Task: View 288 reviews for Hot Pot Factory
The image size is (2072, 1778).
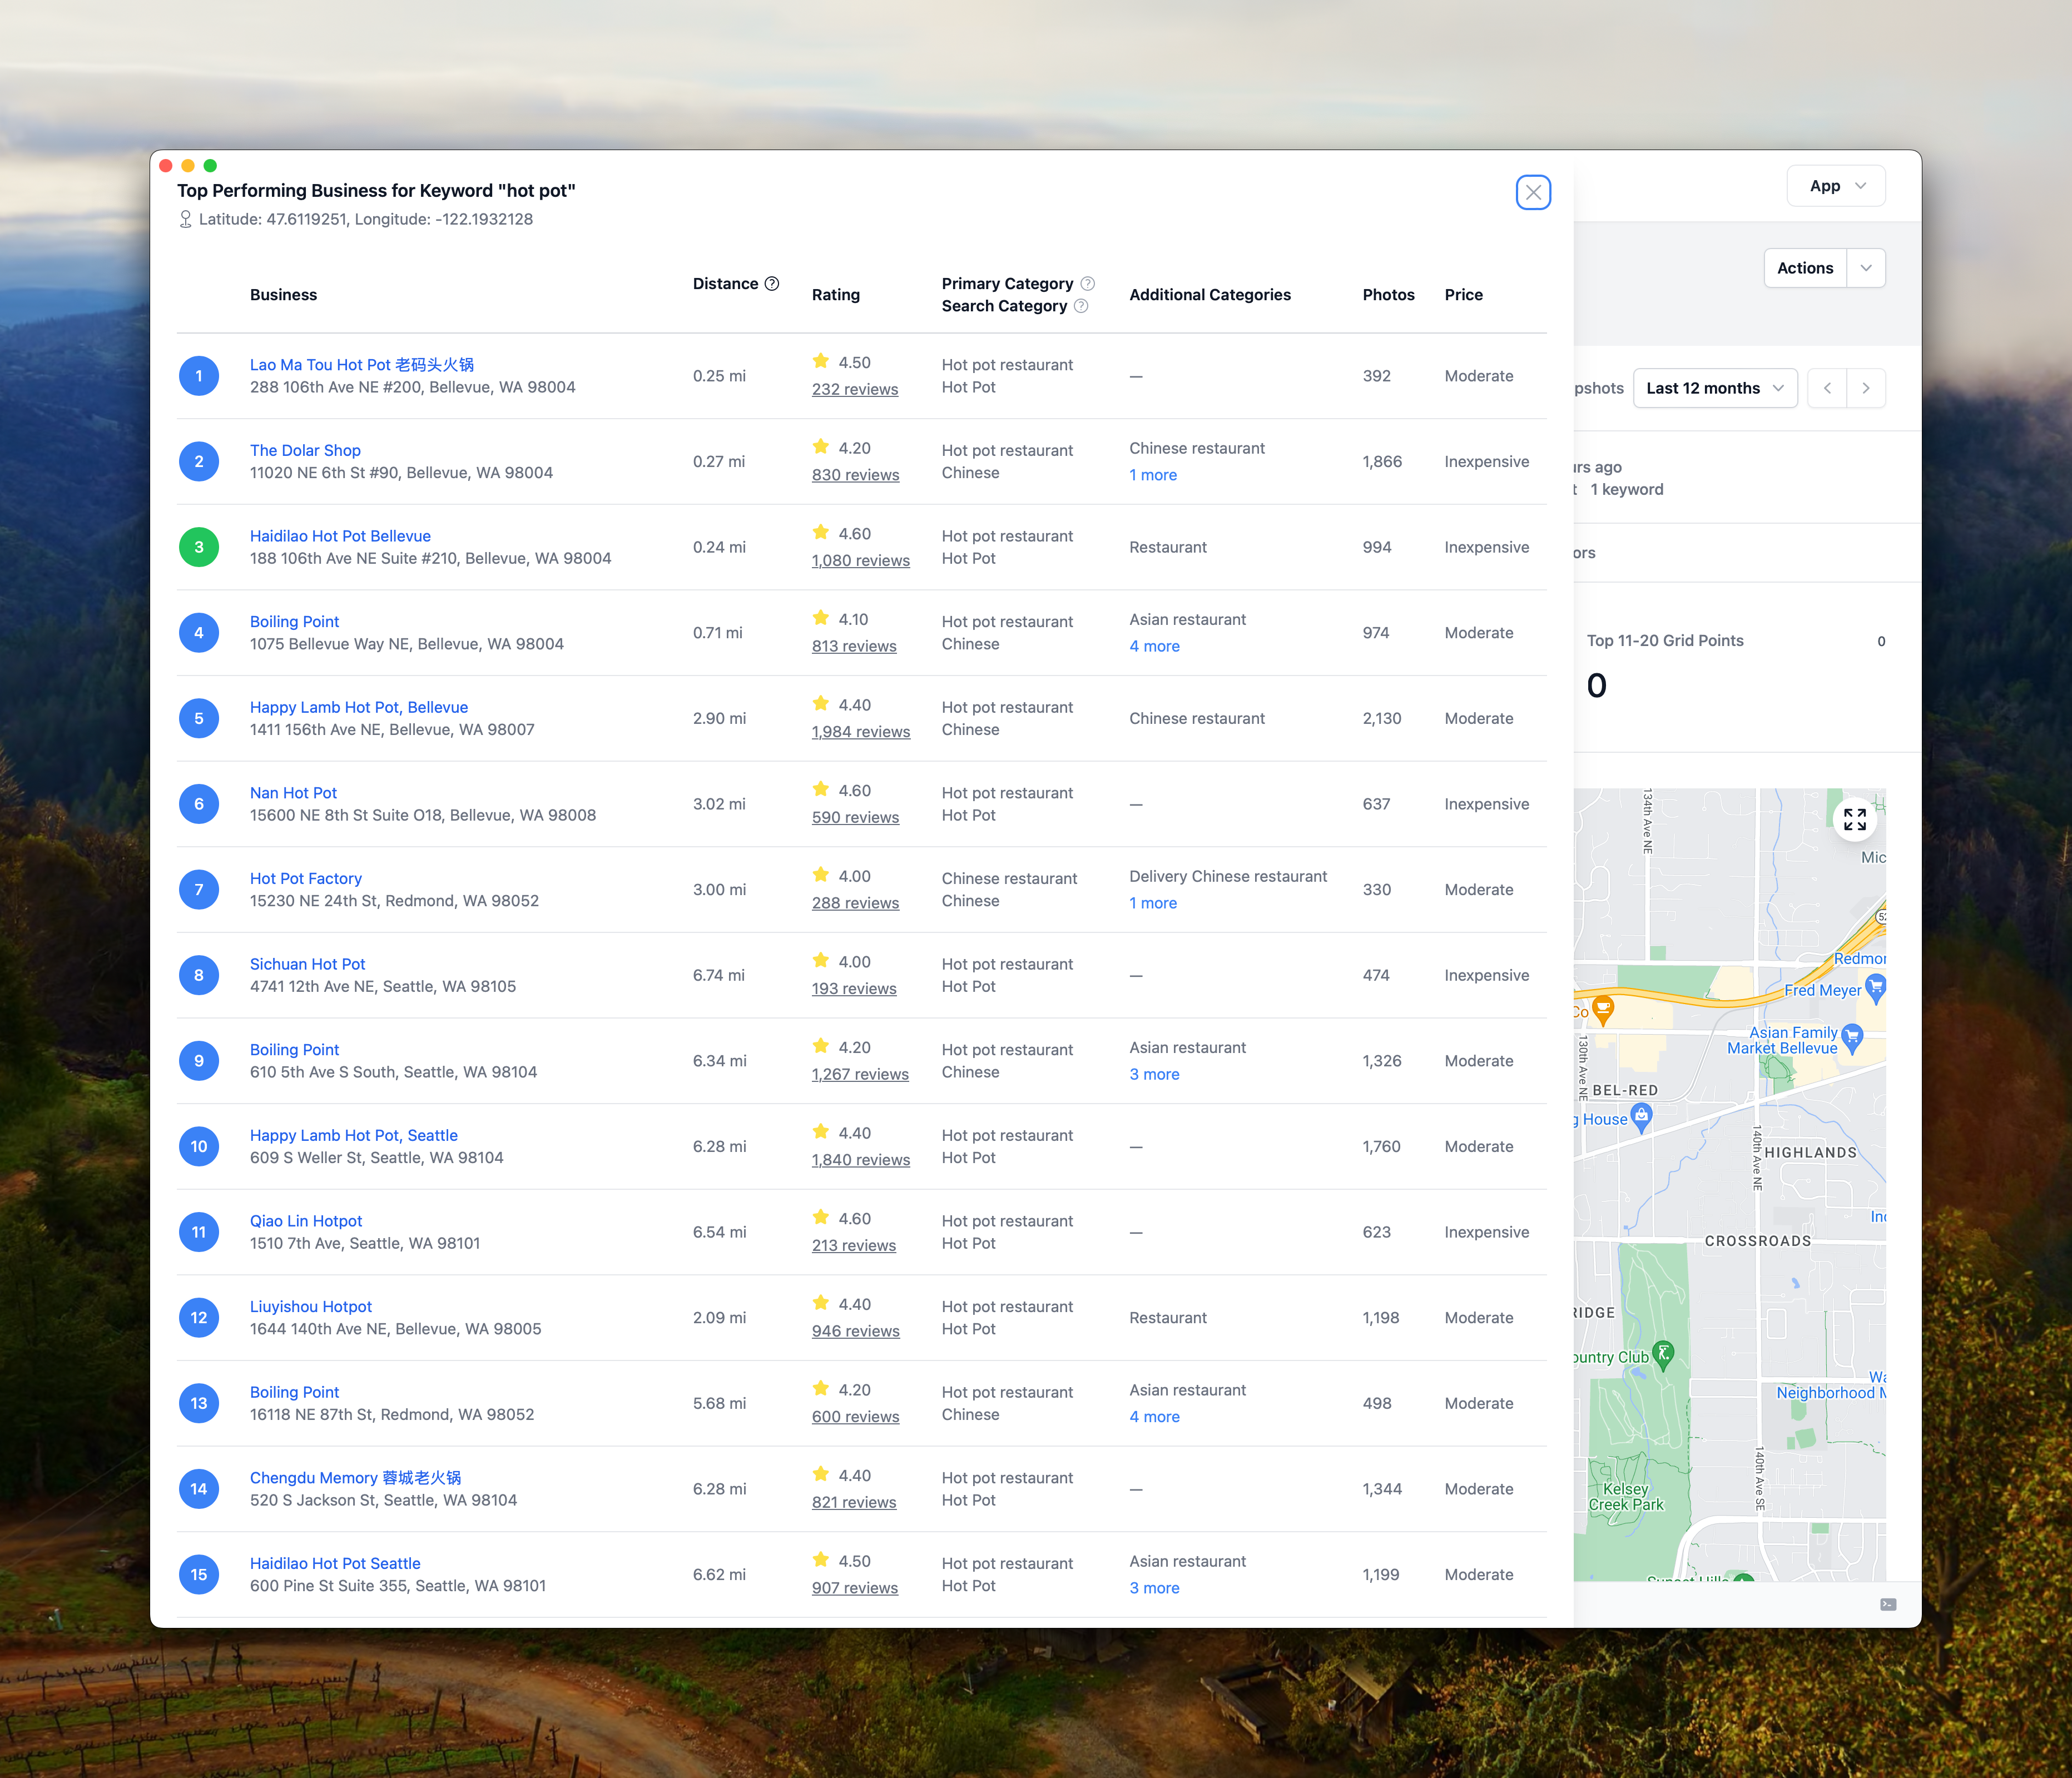Action: click(855, 903)
